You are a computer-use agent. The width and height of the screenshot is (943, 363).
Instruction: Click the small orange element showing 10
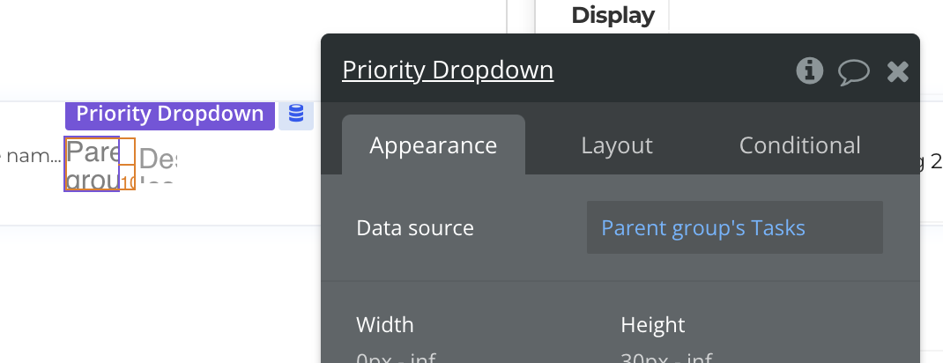128,182
